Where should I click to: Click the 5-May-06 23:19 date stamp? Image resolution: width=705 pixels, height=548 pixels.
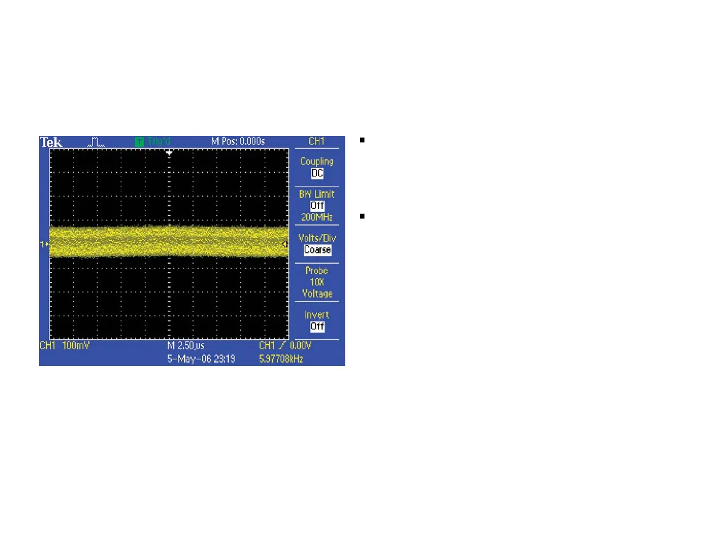[201, 359]
